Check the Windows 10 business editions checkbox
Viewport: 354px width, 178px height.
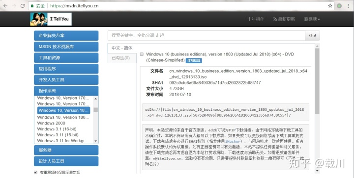[x=142, y=54]
